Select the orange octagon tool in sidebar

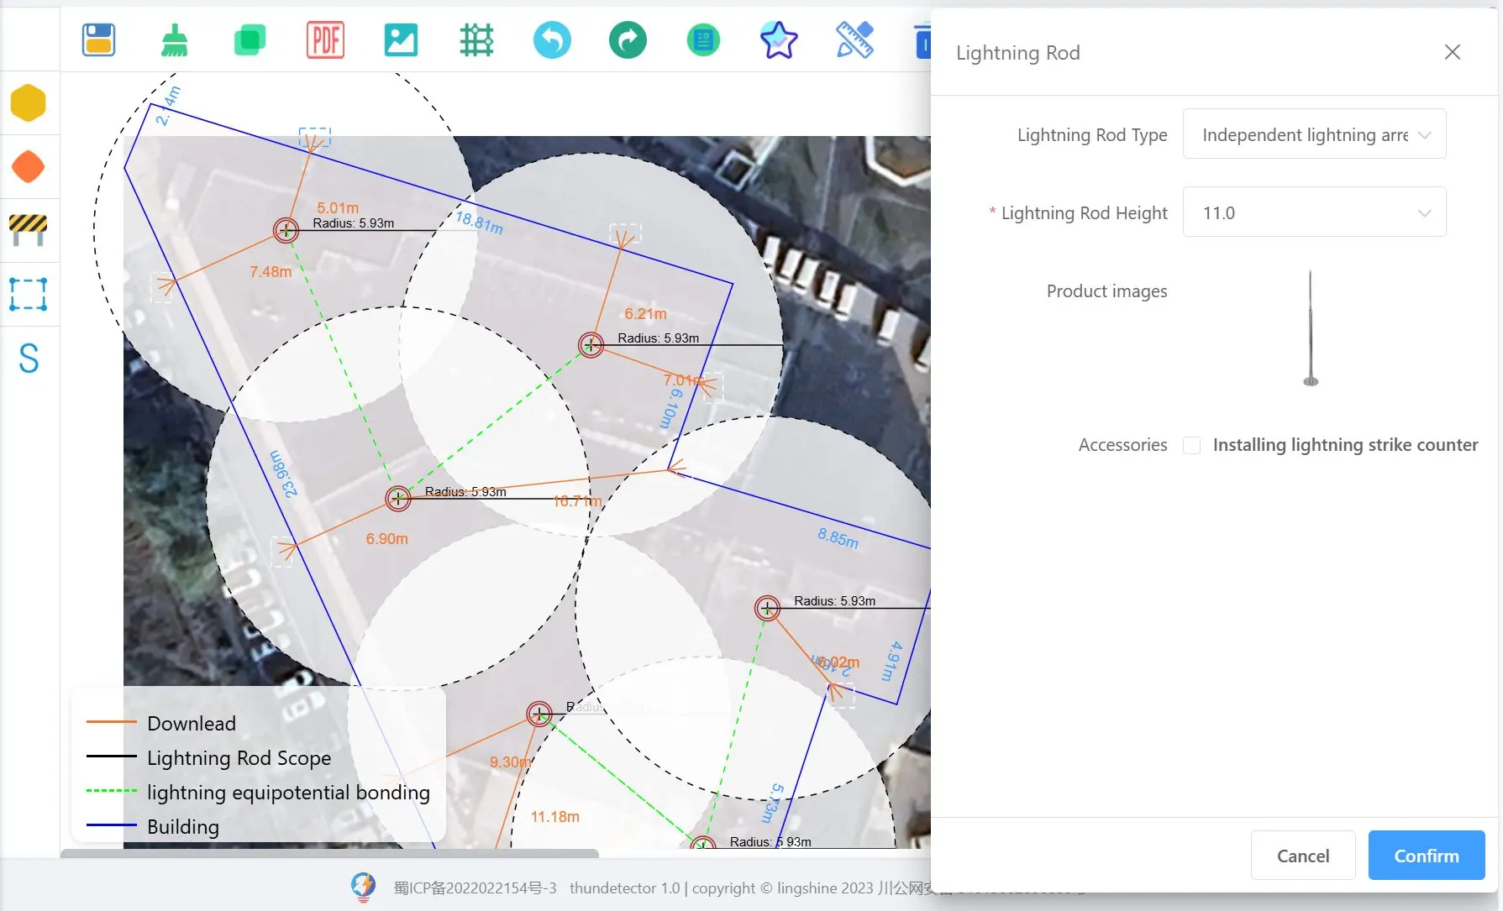pyautogui.click(x=28, y=167)
